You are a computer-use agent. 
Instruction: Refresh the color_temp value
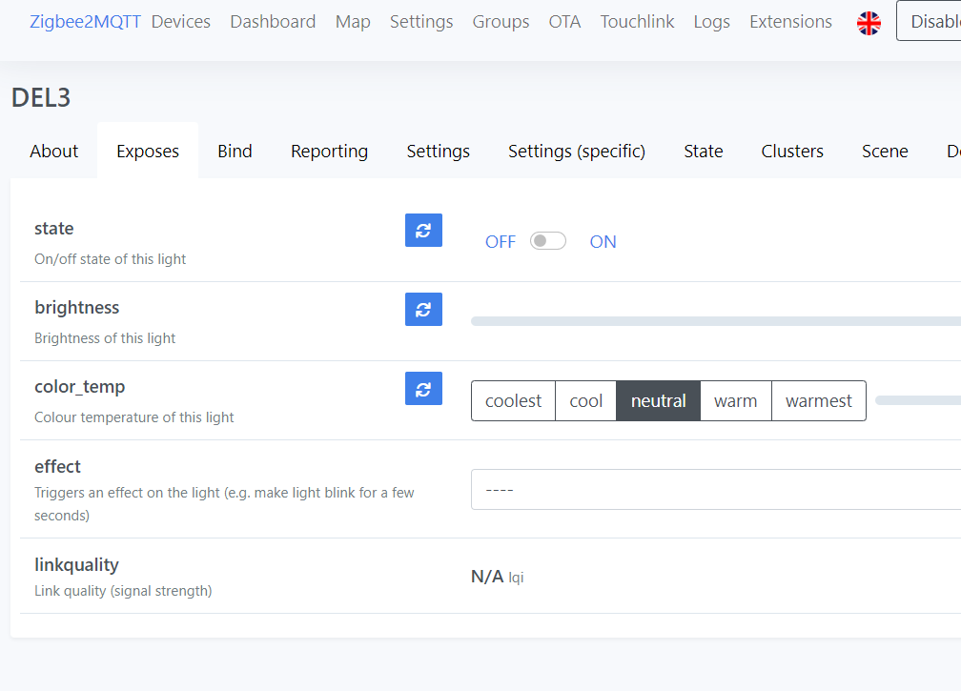pyautogui.click(x=423, y=388)
